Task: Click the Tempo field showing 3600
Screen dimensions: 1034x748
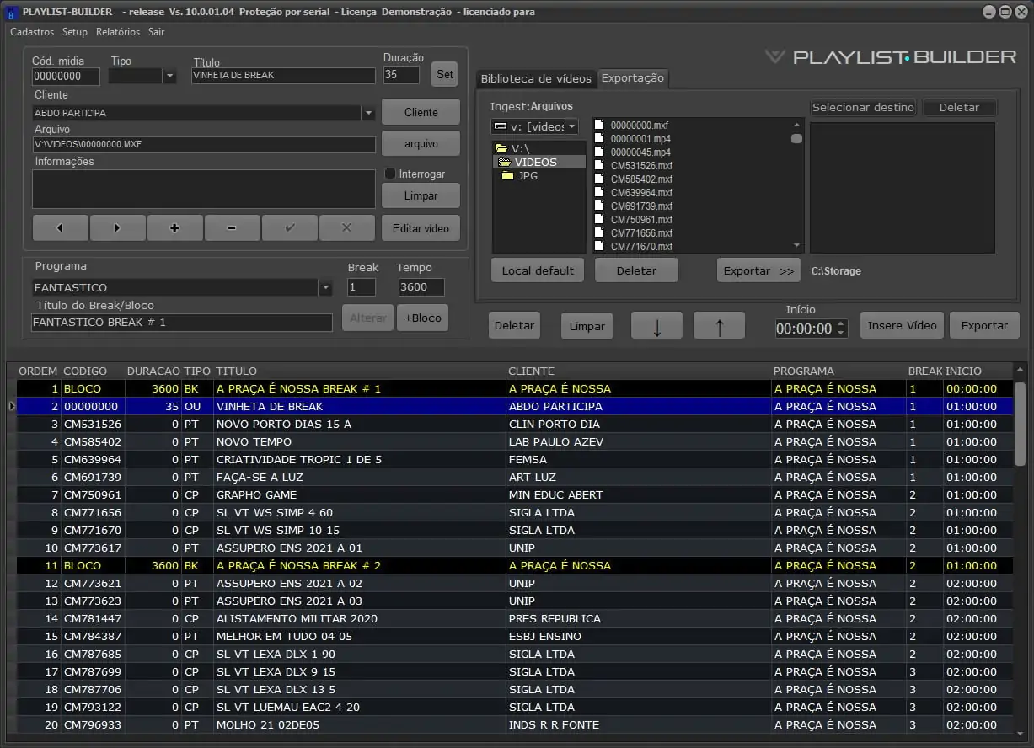Action: pos(421,287)
